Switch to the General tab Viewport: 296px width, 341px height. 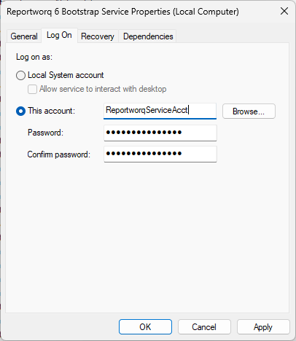tap(24, 36)
